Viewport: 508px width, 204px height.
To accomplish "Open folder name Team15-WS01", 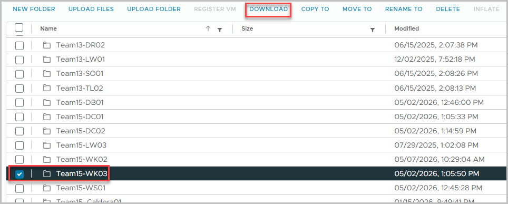I will 81,188.
